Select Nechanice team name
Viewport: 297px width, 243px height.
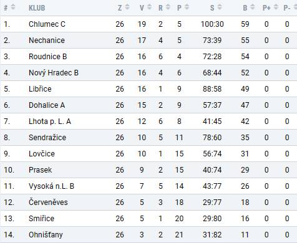pyautogui.click(x=47, y=40)
